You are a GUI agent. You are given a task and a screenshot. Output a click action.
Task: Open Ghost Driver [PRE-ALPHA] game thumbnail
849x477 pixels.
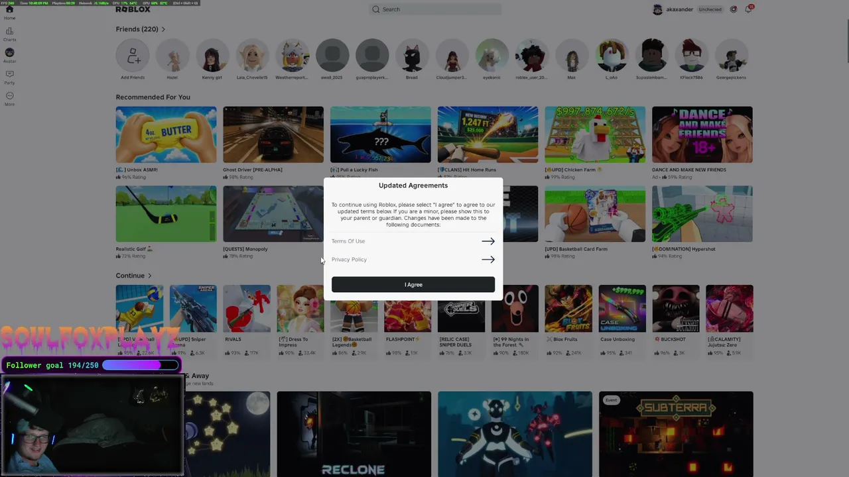tap(273, 134)
